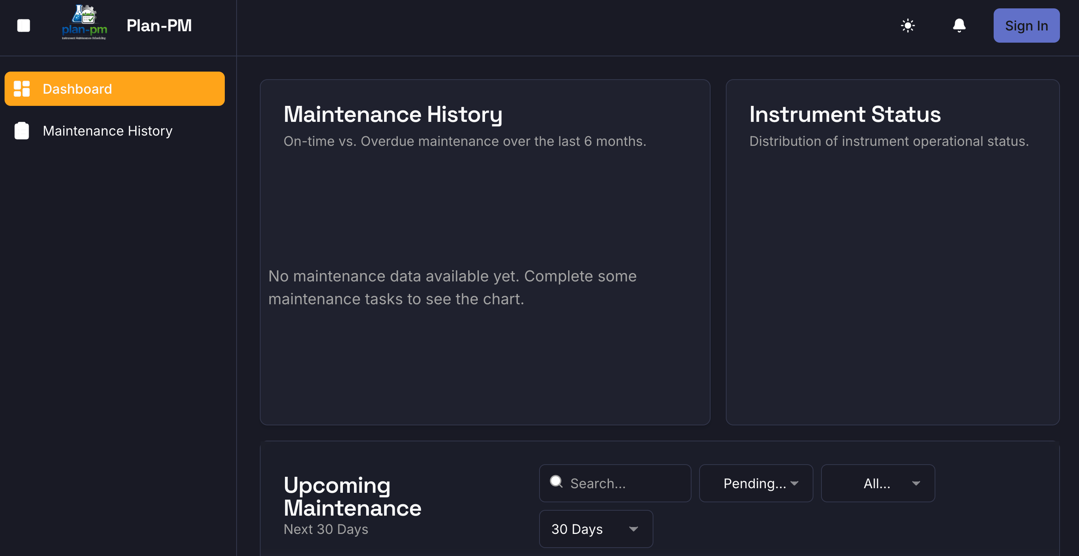This screenshot has height=556, width=1079.
Task: Click the Sign In button
Action: tap(1026, 26)
